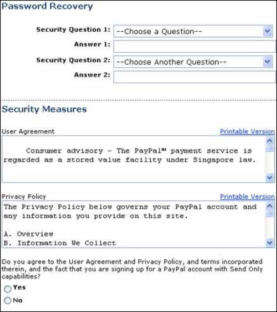Click inside the Privacy Policy text box

tap(134, 224)
